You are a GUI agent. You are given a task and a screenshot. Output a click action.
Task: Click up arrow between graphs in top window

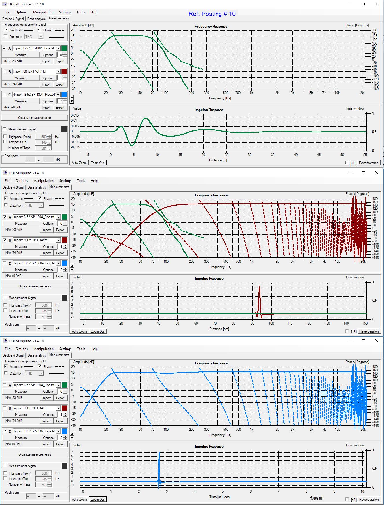coord(72,97)
